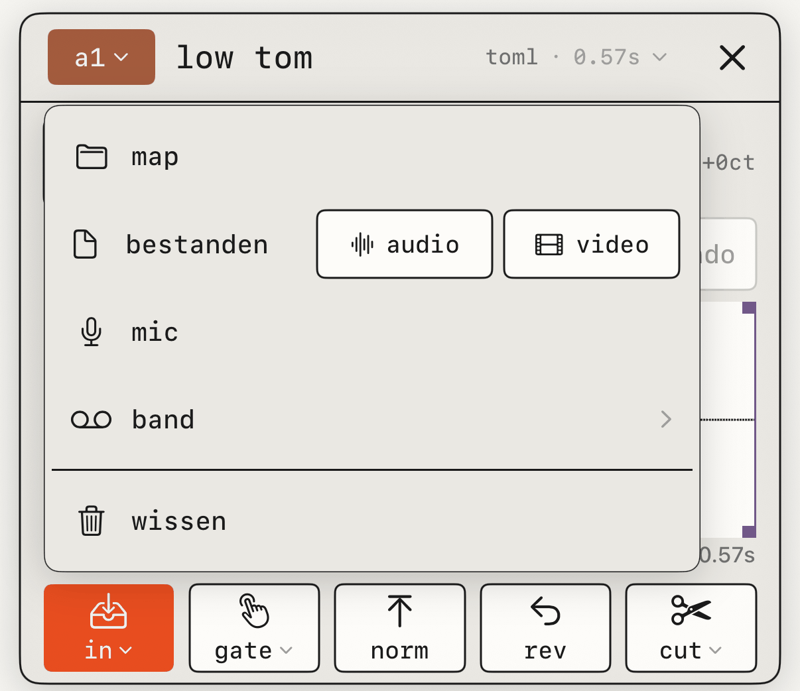Open the a1 pad selector dropdown

click(101, 57)
